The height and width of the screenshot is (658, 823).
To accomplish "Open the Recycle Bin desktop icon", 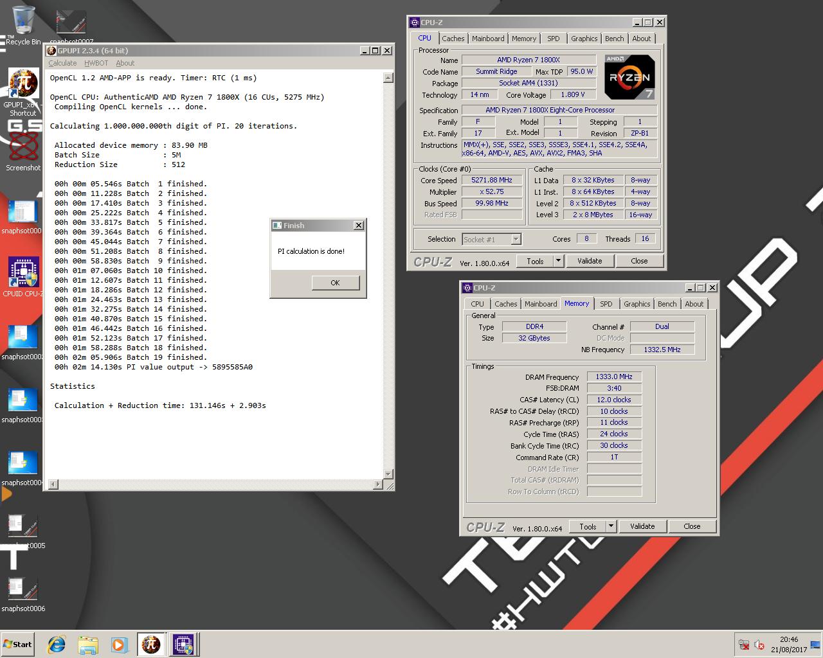I will tap(23, 26).
